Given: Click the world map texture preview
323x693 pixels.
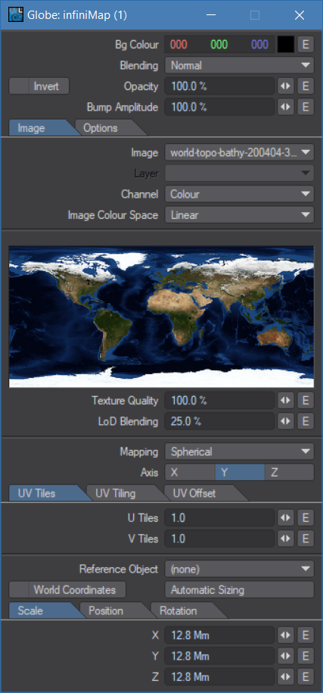Looking at the screenshot, I should (162, 317).
